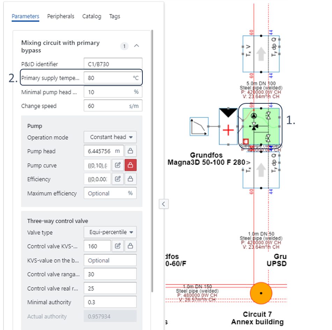Open the Valve type dropdown
Screen dimensions: 332x330
click(110, 232)
